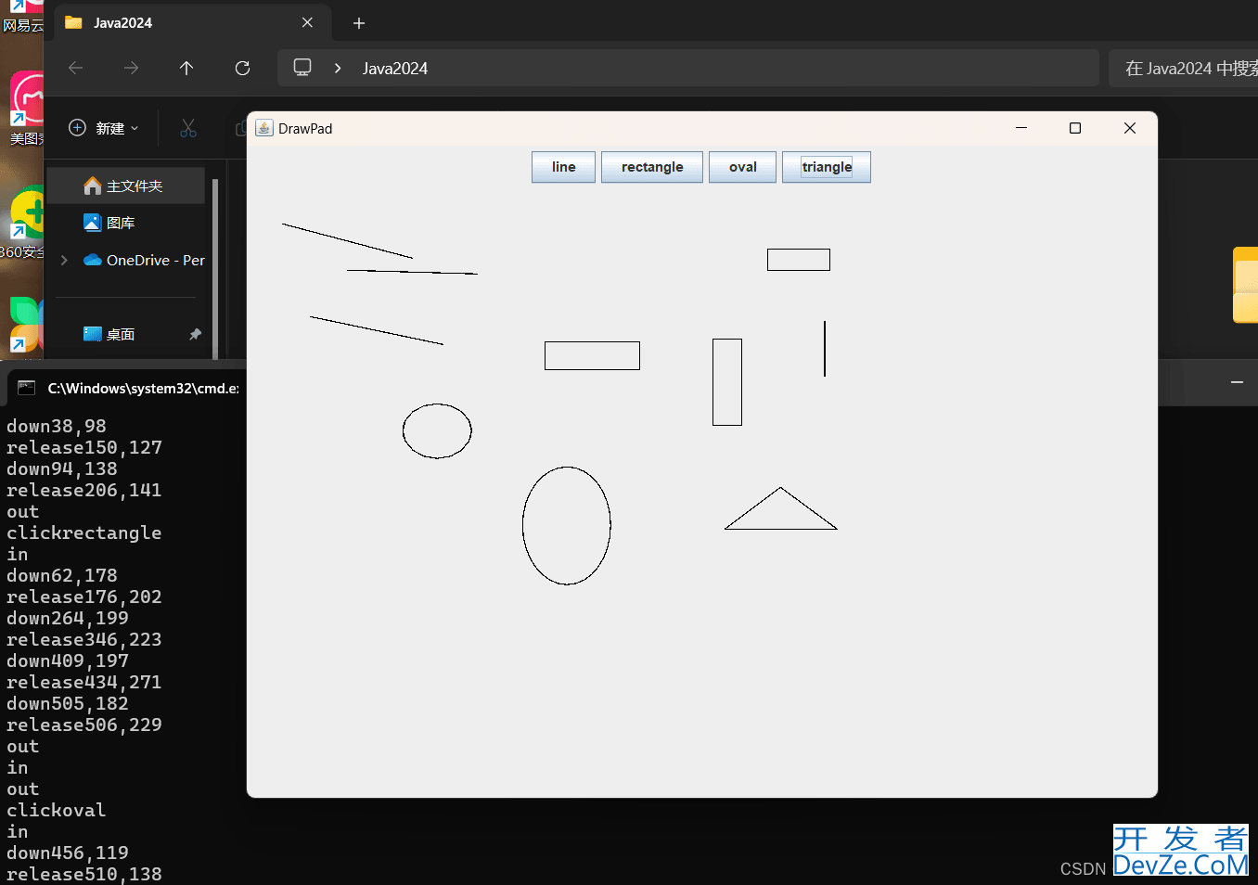Go back in the File Explorer window
Screen dimensions: 1258x885
76,68
